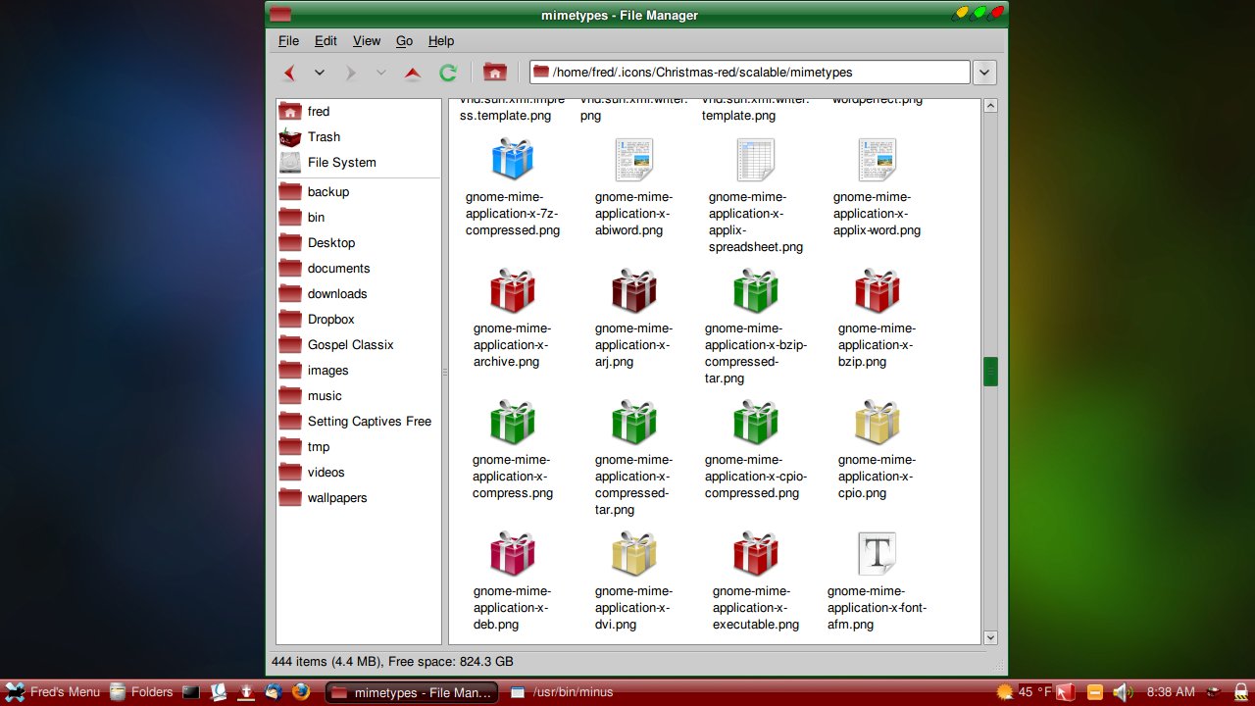Open the images bookmark
The width and height of the screenshot is (1255, 706).
pyautogui.click(x=359, y=371)
